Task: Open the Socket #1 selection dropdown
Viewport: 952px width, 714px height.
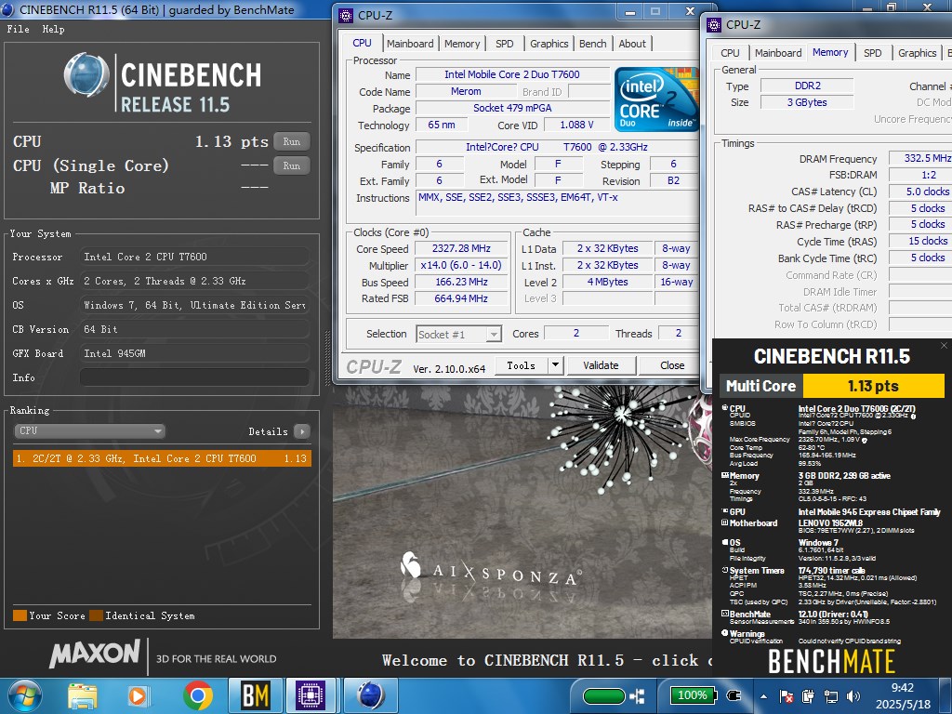Action: [x=459, y=334]
